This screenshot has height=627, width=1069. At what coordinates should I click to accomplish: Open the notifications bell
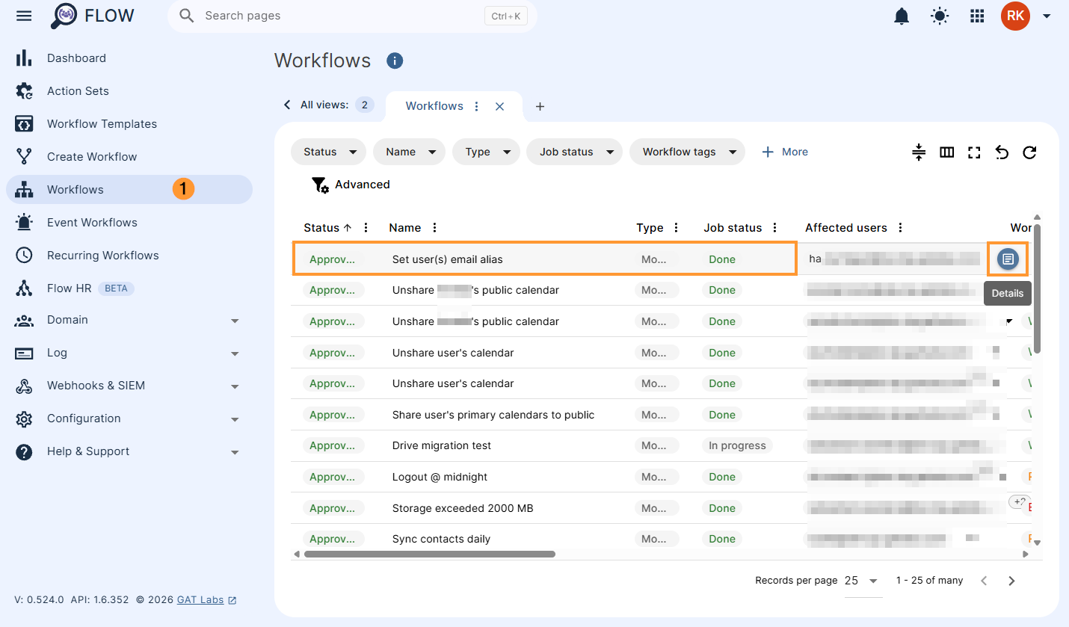902,16
